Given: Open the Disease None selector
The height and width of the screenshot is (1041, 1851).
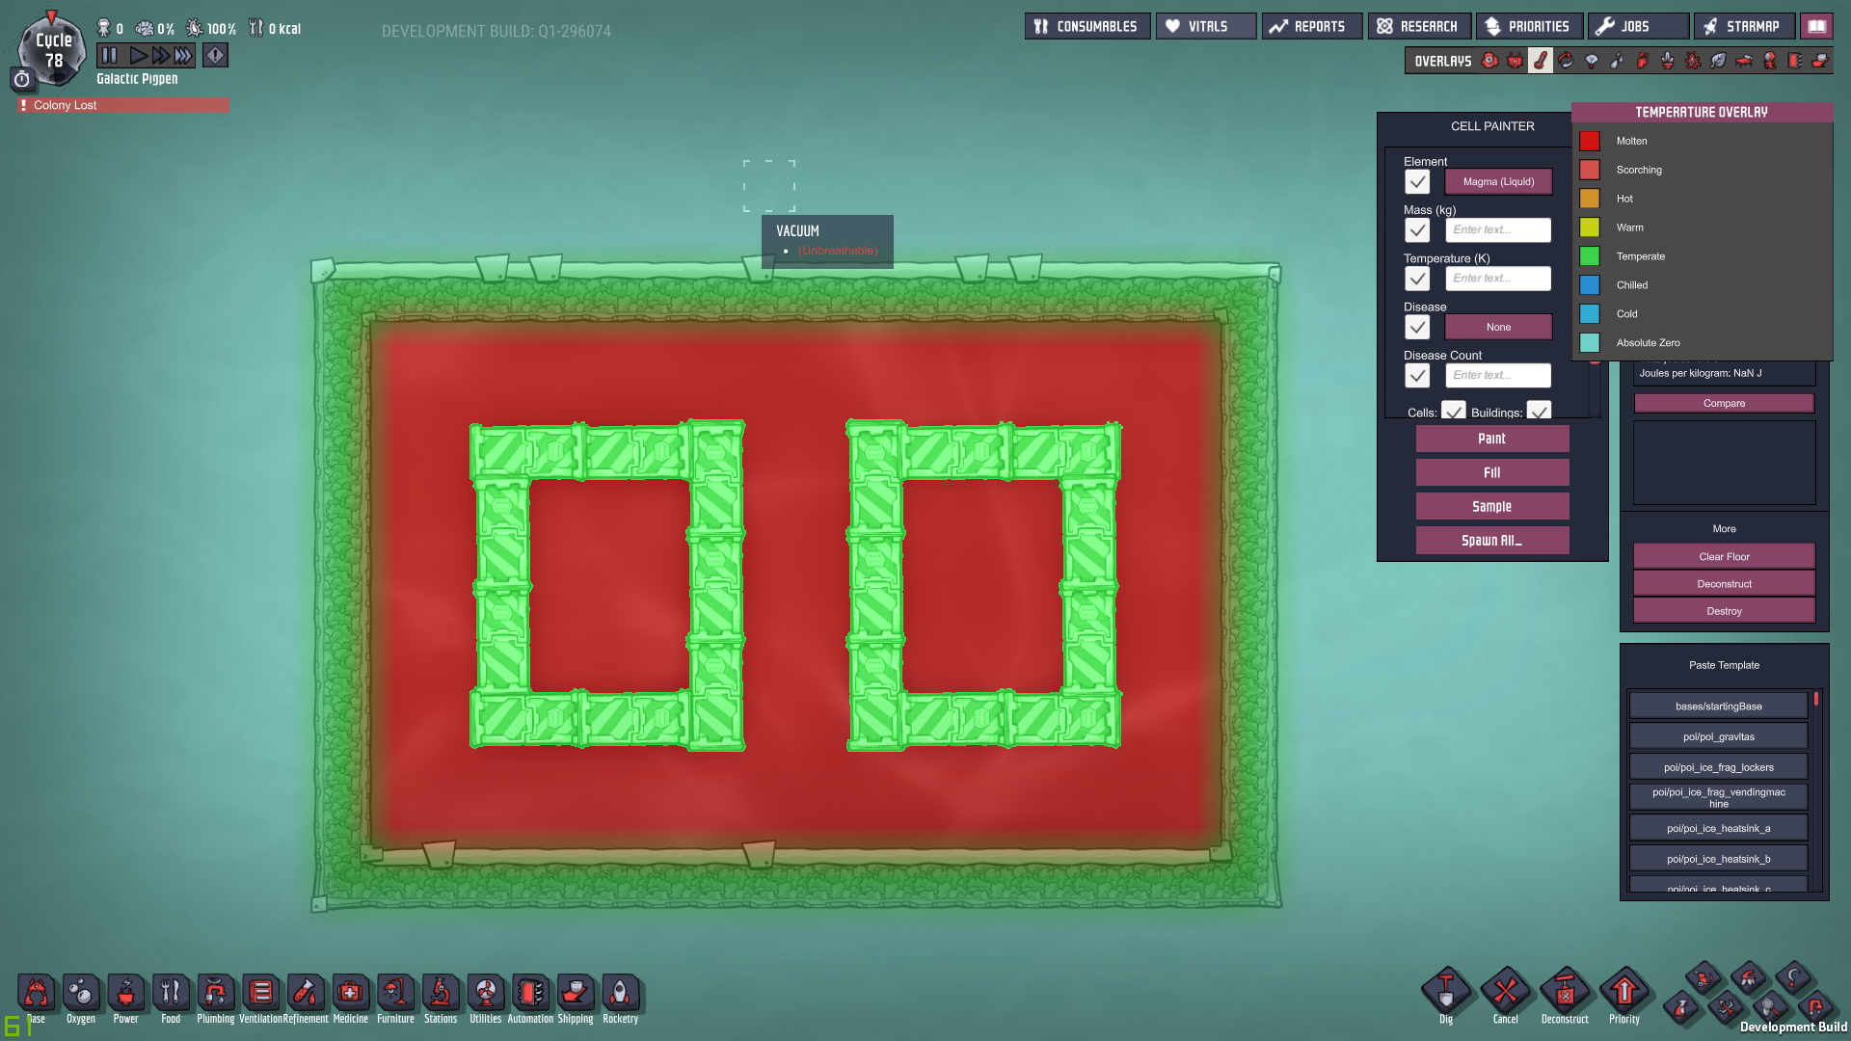Looking at the screenshot, I should pyautogui.click(x=1498, y=327).
